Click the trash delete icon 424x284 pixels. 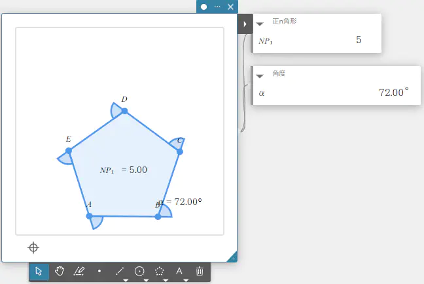[200, 272]
